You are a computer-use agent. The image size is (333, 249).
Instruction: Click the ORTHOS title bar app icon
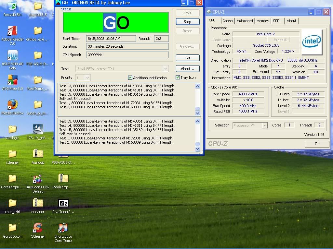coord(58,3)
